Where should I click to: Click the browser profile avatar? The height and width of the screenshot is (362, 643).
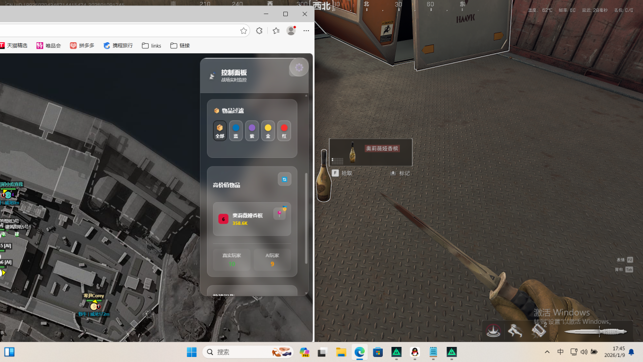291,31
